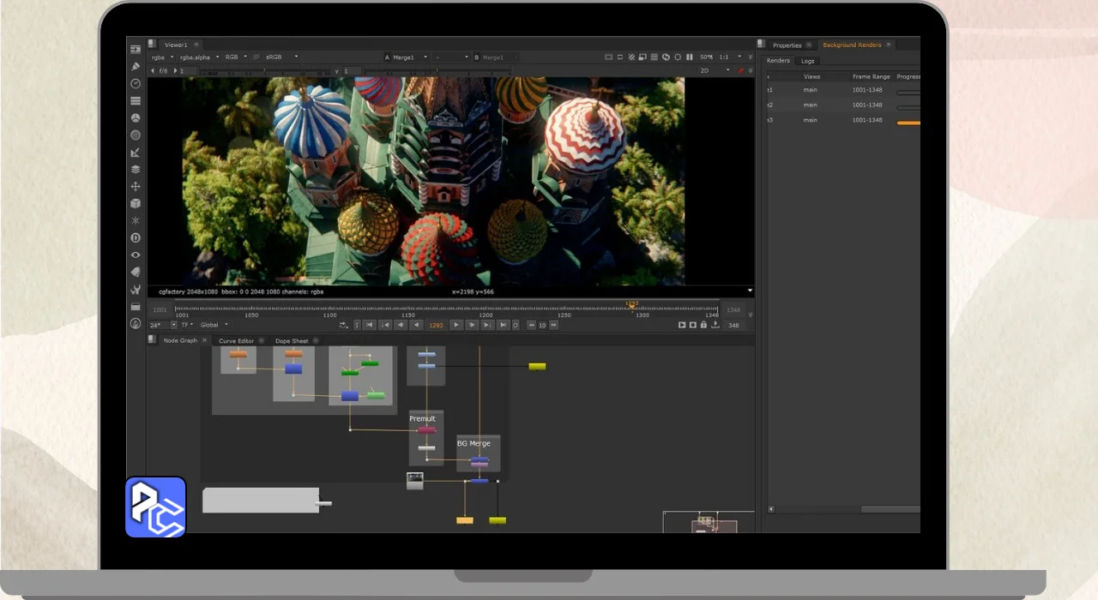
Task: Expand the sRGB viewer process dropdown
Action: tap(281, 57)
